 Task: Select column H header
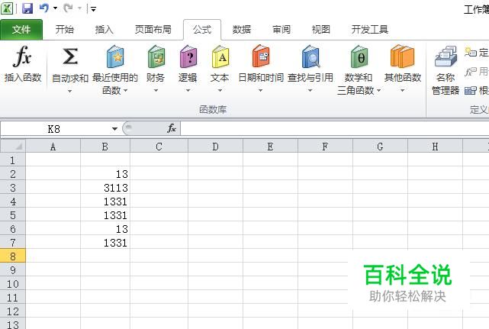[435, 147]
